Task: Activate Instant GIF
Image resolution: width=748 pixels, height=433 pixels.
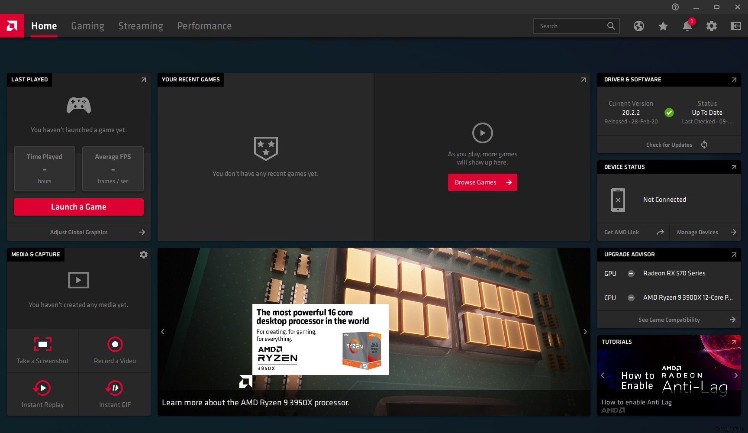Action: tap(115, 394)
